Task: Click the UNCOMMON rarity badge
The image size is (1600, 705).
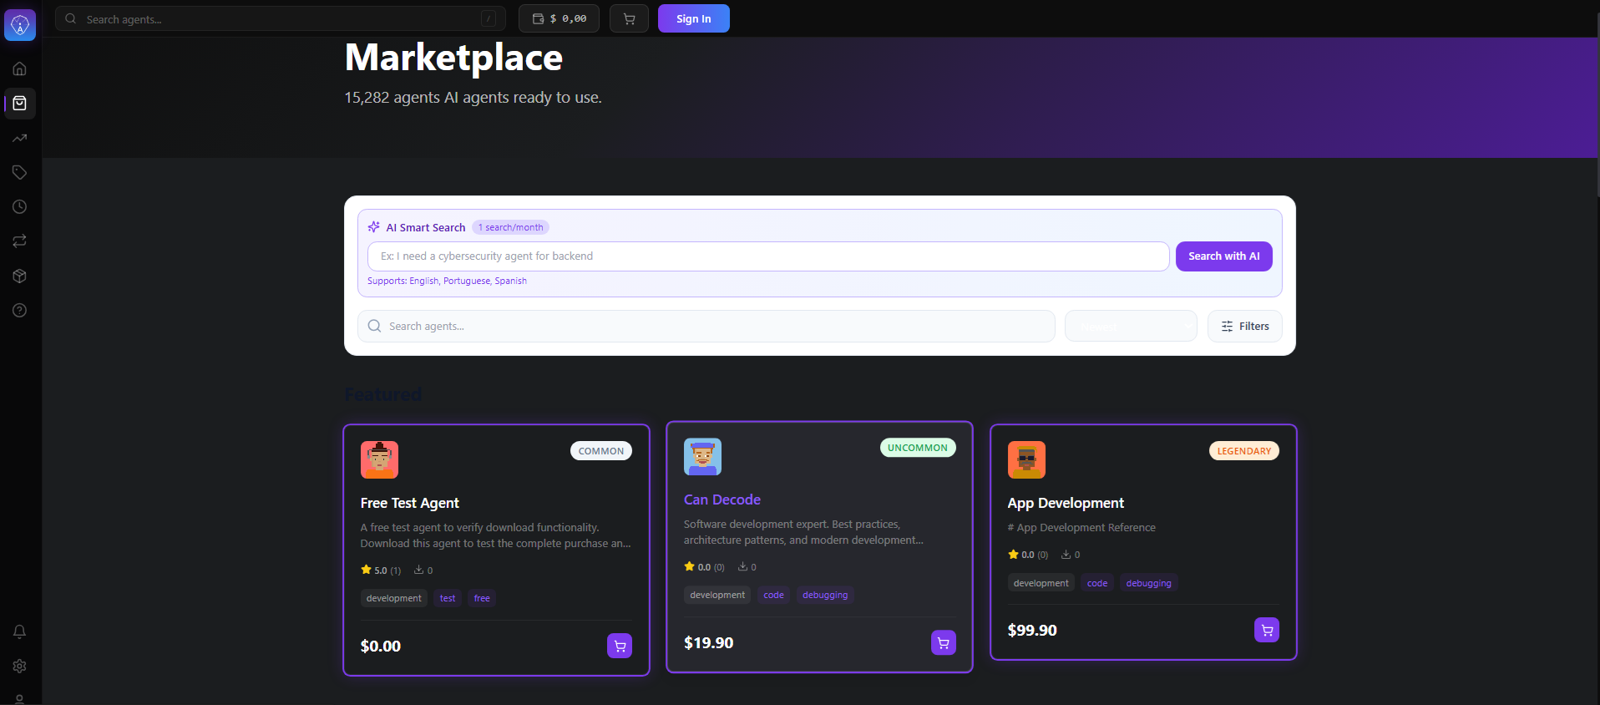Action: tap(918, 448)
